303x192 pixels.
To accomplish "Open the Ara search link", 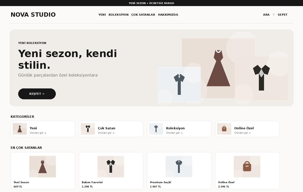I will [x=266, y=15].
